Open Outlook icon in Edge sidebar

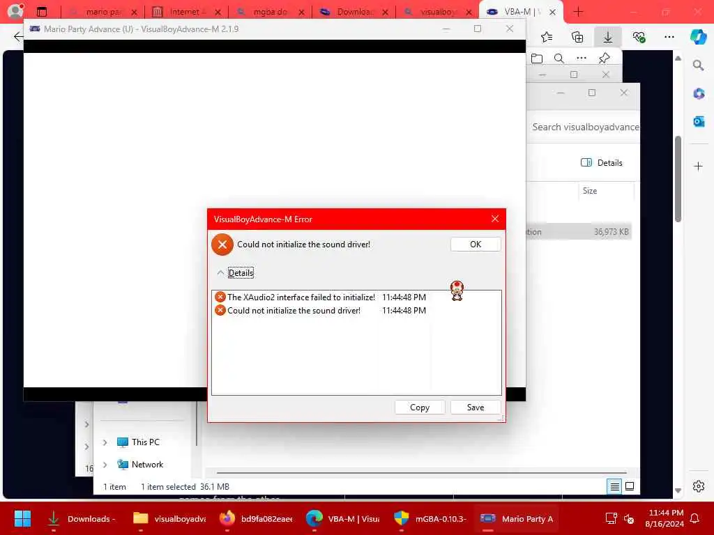coord(699,121)
